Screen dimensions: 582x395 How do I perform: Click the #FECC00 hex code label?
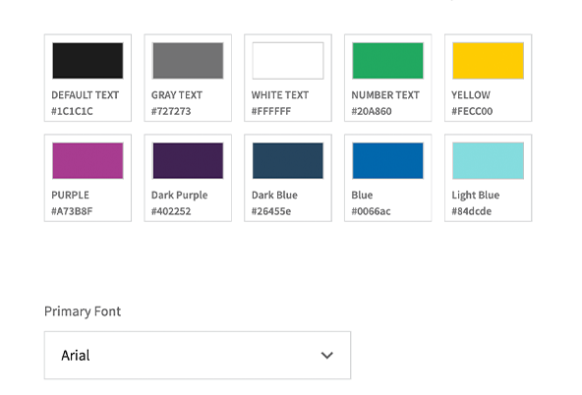tap(472, 111)
